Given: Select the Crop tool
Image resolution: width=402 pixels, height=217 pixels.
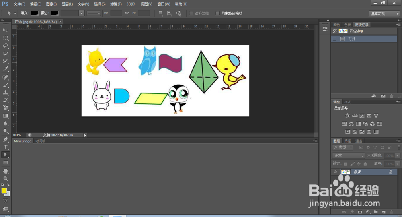Looking at the screenshot, I should pyautogui.click(x=5, y=61).
